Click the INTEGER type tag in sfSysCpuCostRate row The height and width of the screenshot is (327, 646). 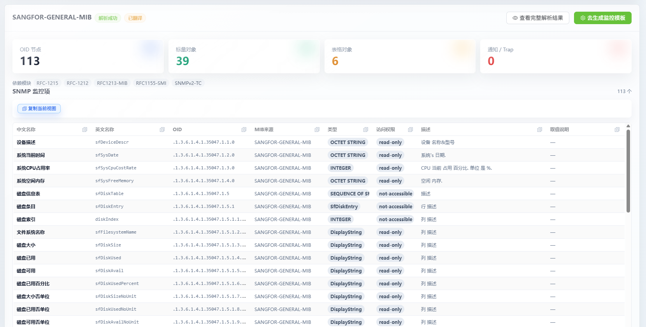pos(341,168)
